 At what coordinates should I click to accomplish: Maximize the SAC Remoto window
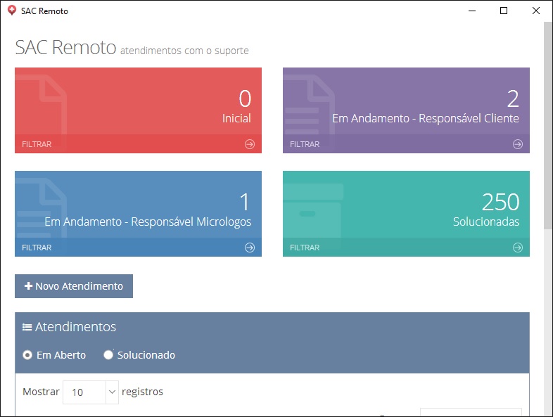coord(503,11)
